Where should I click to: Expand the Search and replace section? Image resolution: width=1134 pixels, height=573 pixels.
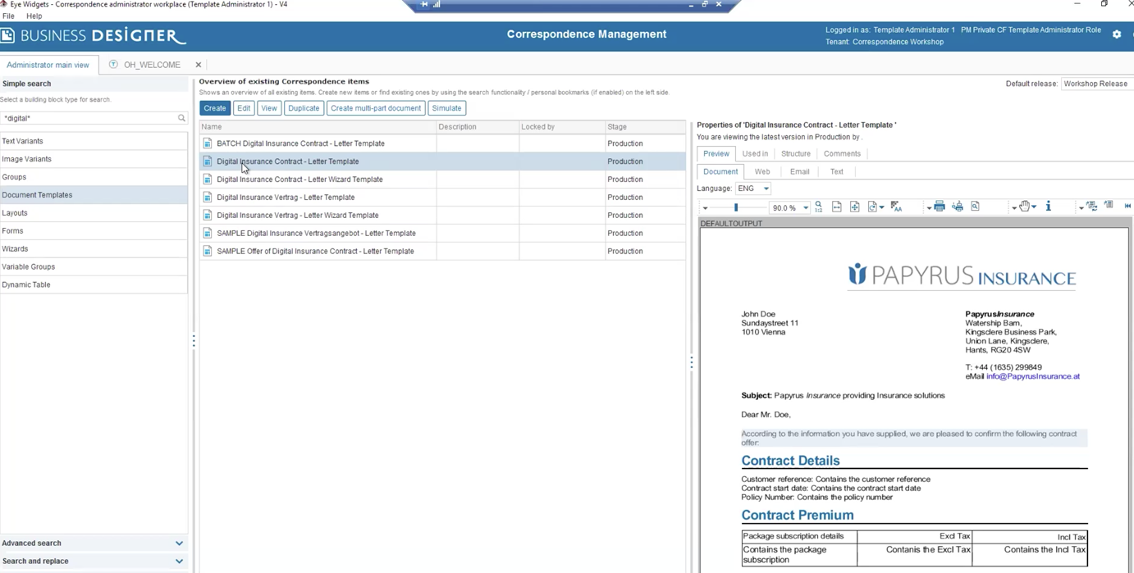pyautogui.click(x=94, y=561)
